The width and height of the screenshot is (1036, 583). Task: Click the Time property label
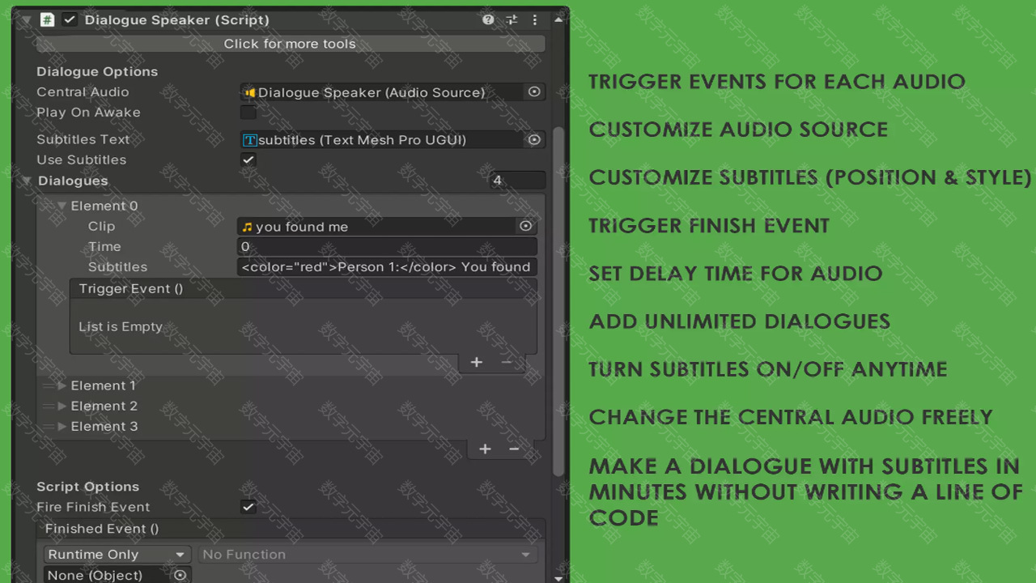(x=104, y=247)
